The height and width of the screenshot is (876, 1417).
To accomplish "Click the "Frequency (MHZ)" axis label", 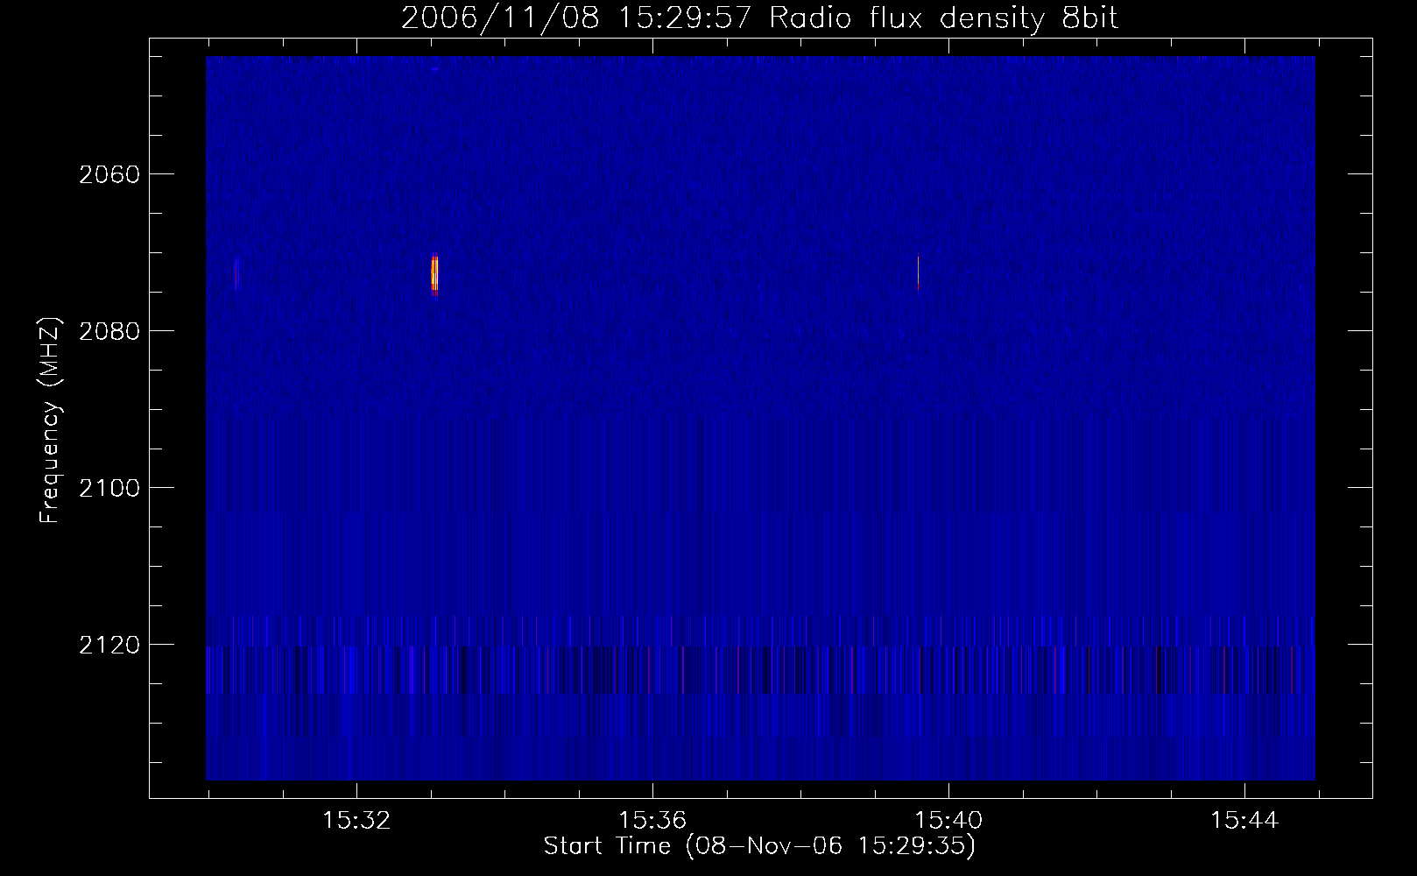I will pos(50,421).
